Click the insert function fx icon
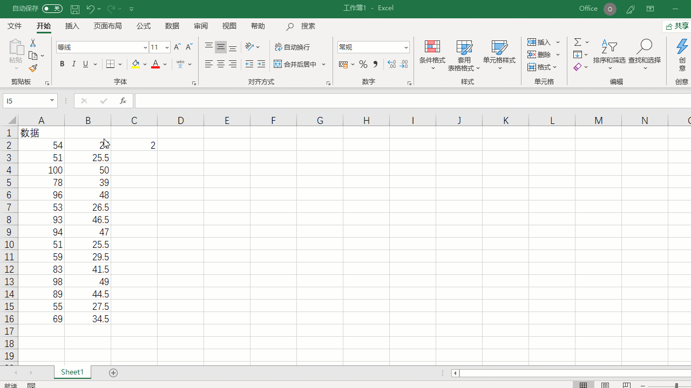Screen dimensions: 691x388 click(123, 101)
